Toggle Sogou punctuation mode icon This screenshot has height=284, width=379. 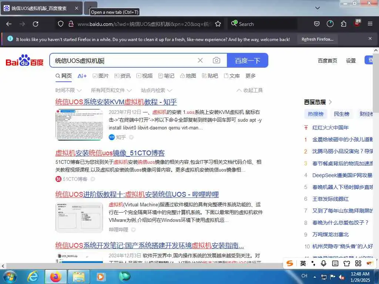pos(313,263)
